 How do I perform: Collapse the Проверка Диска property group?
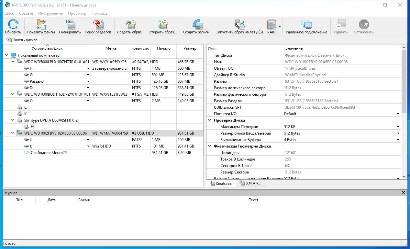tap(209, 120)
